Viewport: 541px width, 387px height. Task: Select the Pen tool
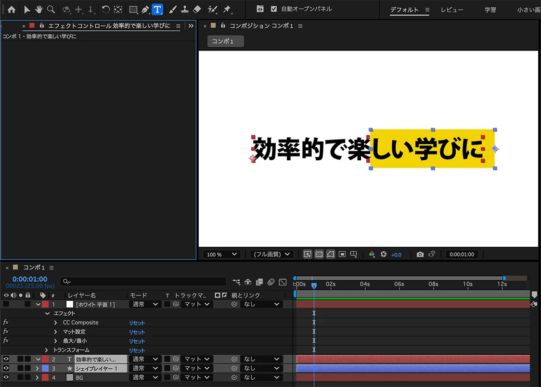[145, 9]
